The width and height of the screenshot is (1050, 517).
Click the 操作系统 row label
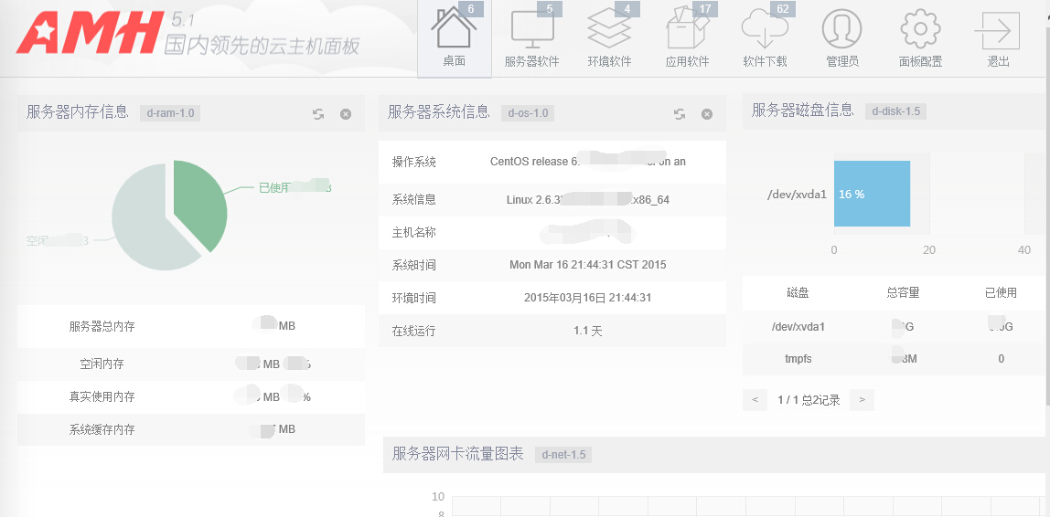[x=413, y=162]
